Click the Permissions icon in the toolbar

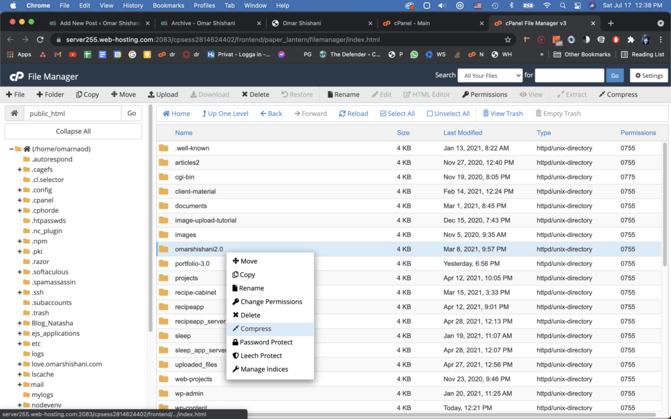pyautogui.click(x=485, y=94)
